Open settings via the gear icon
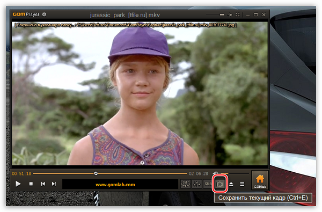This screenshot has width=322, height=212. click(44, 14)
